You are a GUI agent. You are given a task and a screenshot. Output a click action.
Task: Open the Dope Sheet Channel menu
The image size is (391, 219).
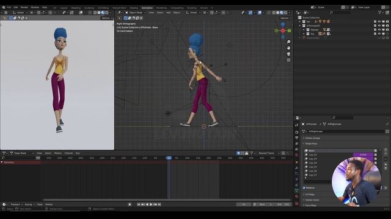pos(68,153)
